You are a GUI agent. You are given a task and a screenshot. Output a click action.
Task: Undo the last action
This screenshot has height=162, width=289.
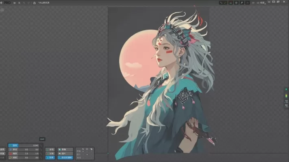pos(24,3)
